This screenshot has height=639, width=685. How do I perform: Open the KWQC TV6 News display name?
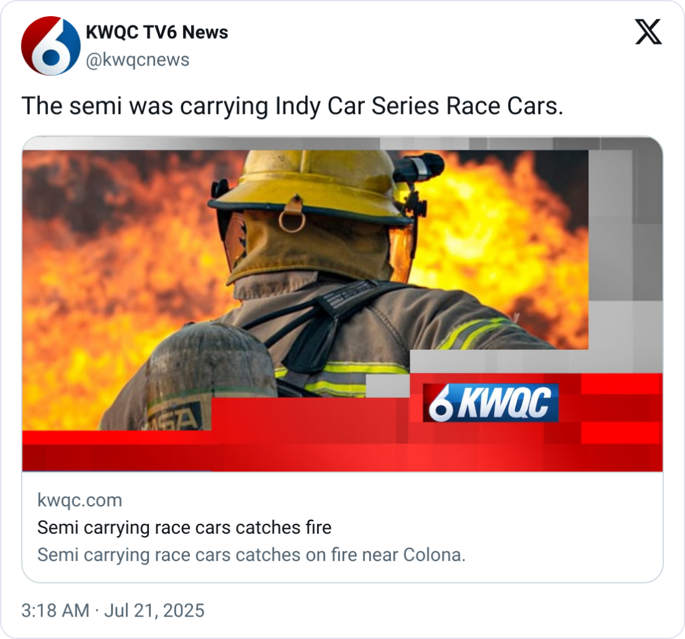coord(157,32)
